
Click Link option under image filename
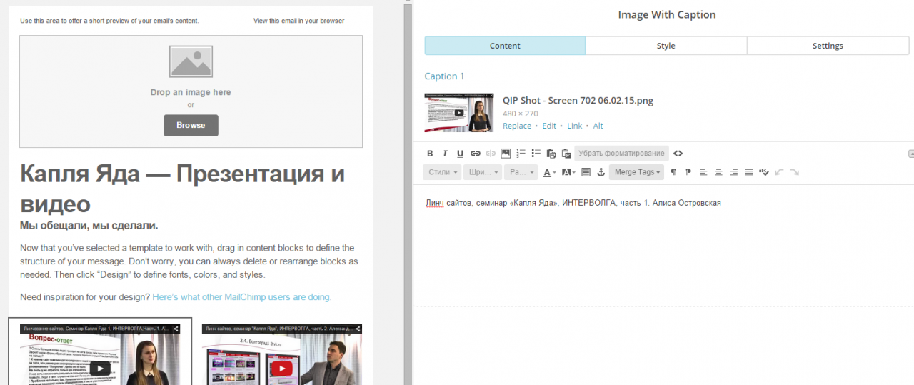(575, 126)
